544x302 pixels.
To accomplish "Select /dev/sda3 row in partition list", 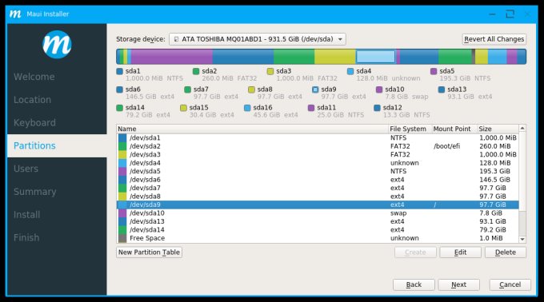I will pos(318,154).
